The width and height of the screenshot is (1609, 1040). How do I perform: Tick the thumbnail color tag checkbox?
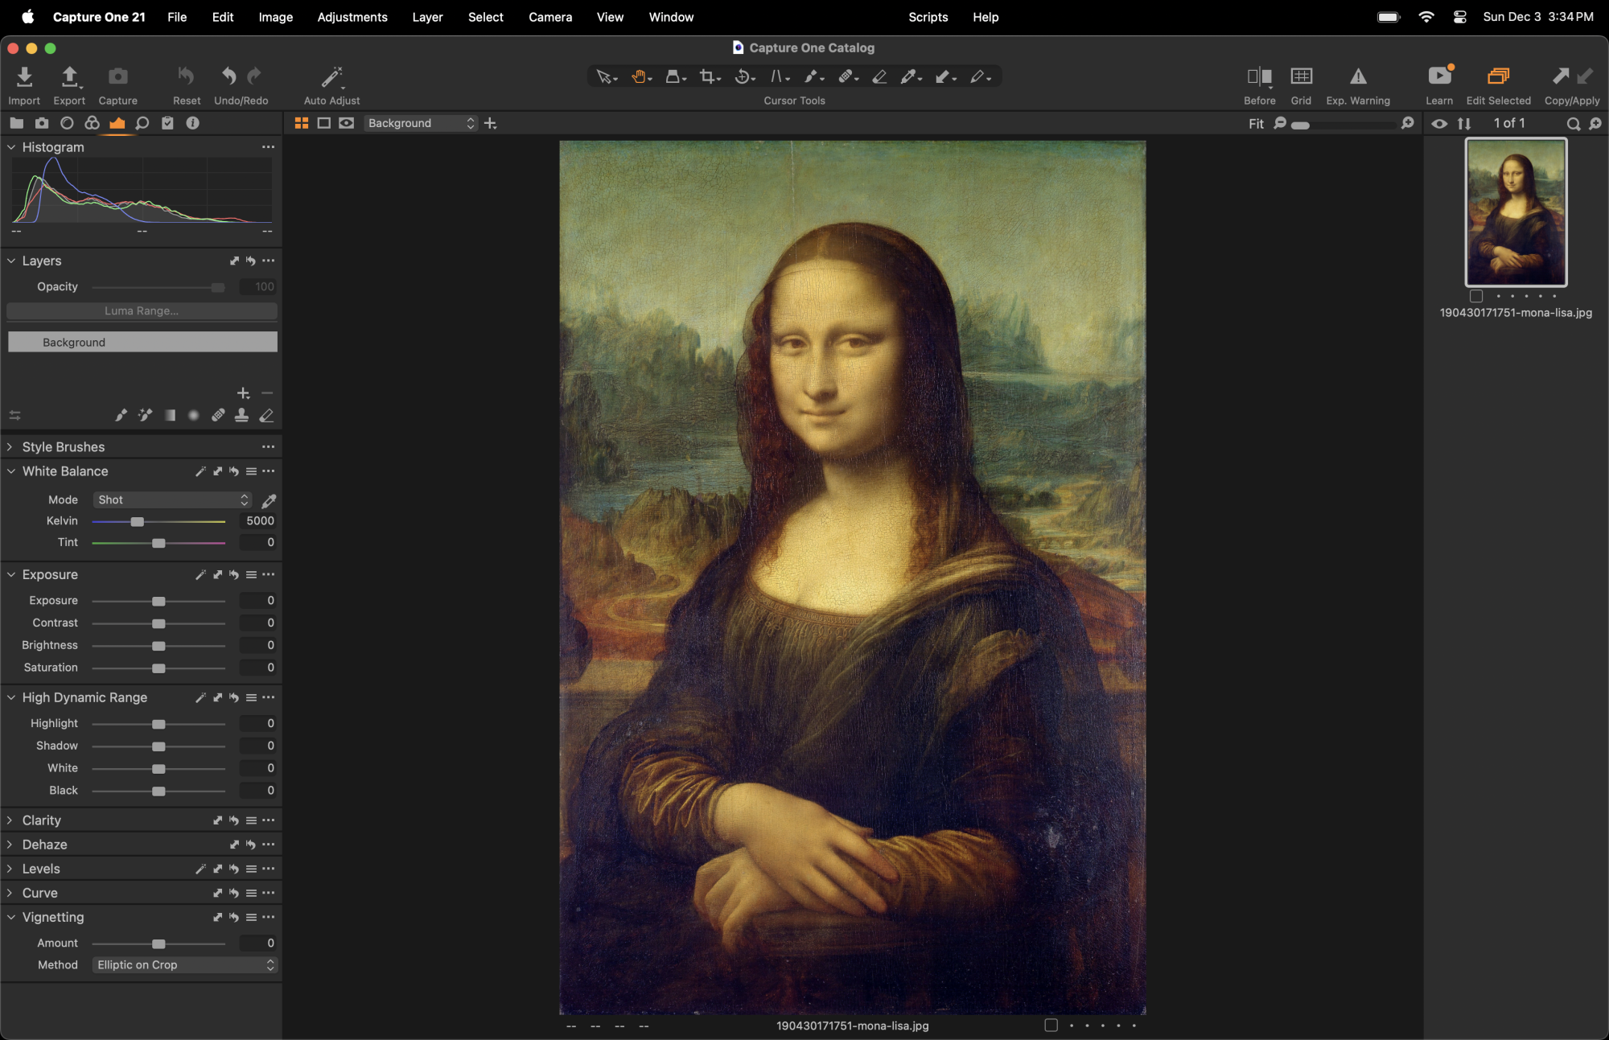1475,296
